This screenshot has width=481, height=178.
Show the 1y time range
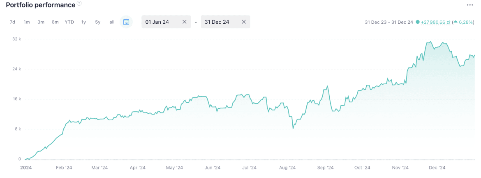click(83, 22)
